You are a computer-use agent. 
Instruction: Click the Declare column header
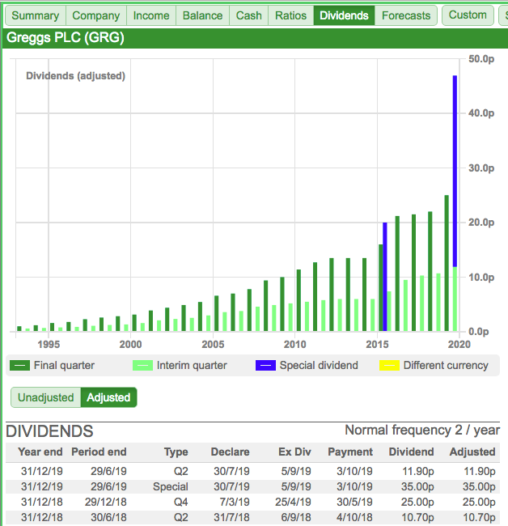tap(230, 452)
